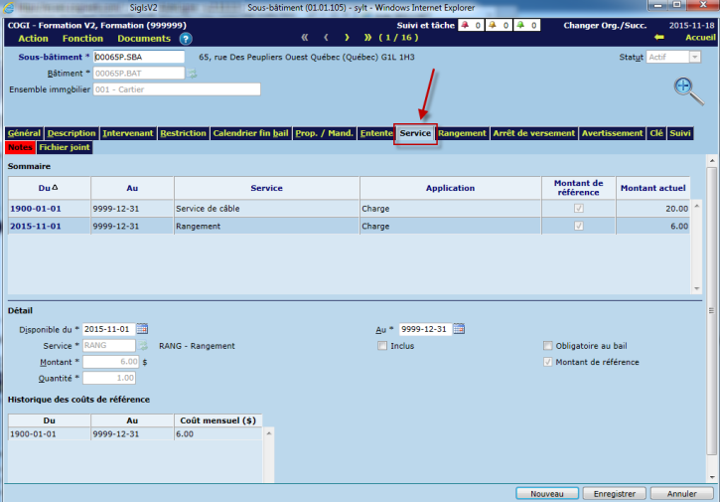The height and width of the screenshot is (502, 720).
Task: Open the help question mark icon
Action: coord(186,39)
